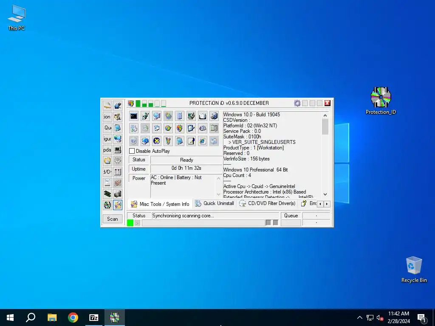Click the globe with arrow tool icon

pyautogui.click(x=168, y=128)
